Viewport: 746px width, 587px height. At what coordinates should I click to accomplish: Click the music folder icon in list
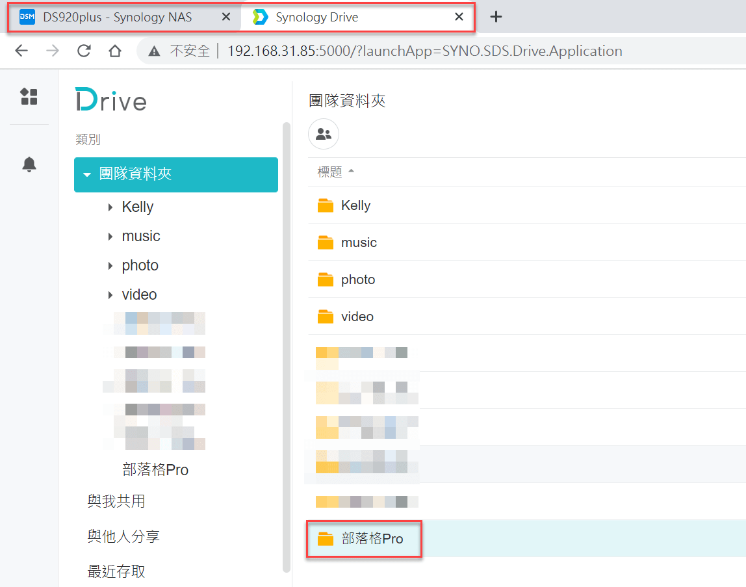pos(326,242)
